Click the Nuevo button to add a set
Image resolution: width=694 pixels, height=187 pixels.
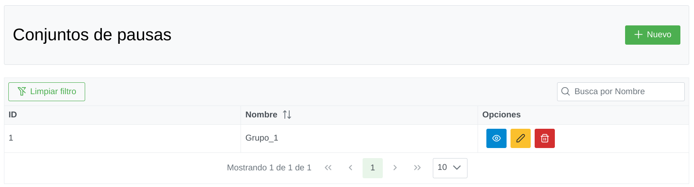pyautogui.click(x=652, y=35)
